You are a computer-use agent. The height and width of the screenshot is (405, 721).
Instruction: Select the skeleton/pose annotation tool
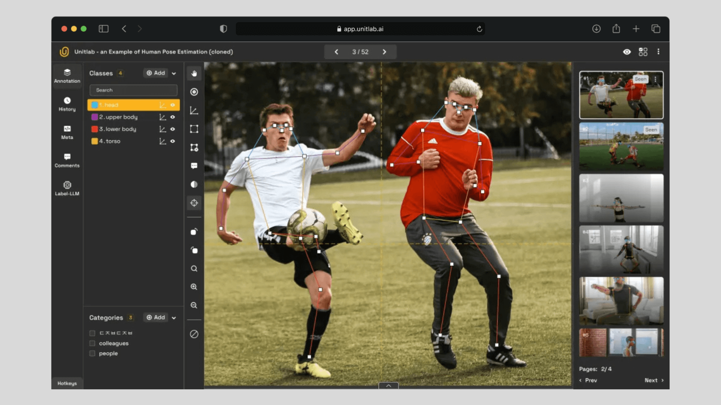(194, 110)
